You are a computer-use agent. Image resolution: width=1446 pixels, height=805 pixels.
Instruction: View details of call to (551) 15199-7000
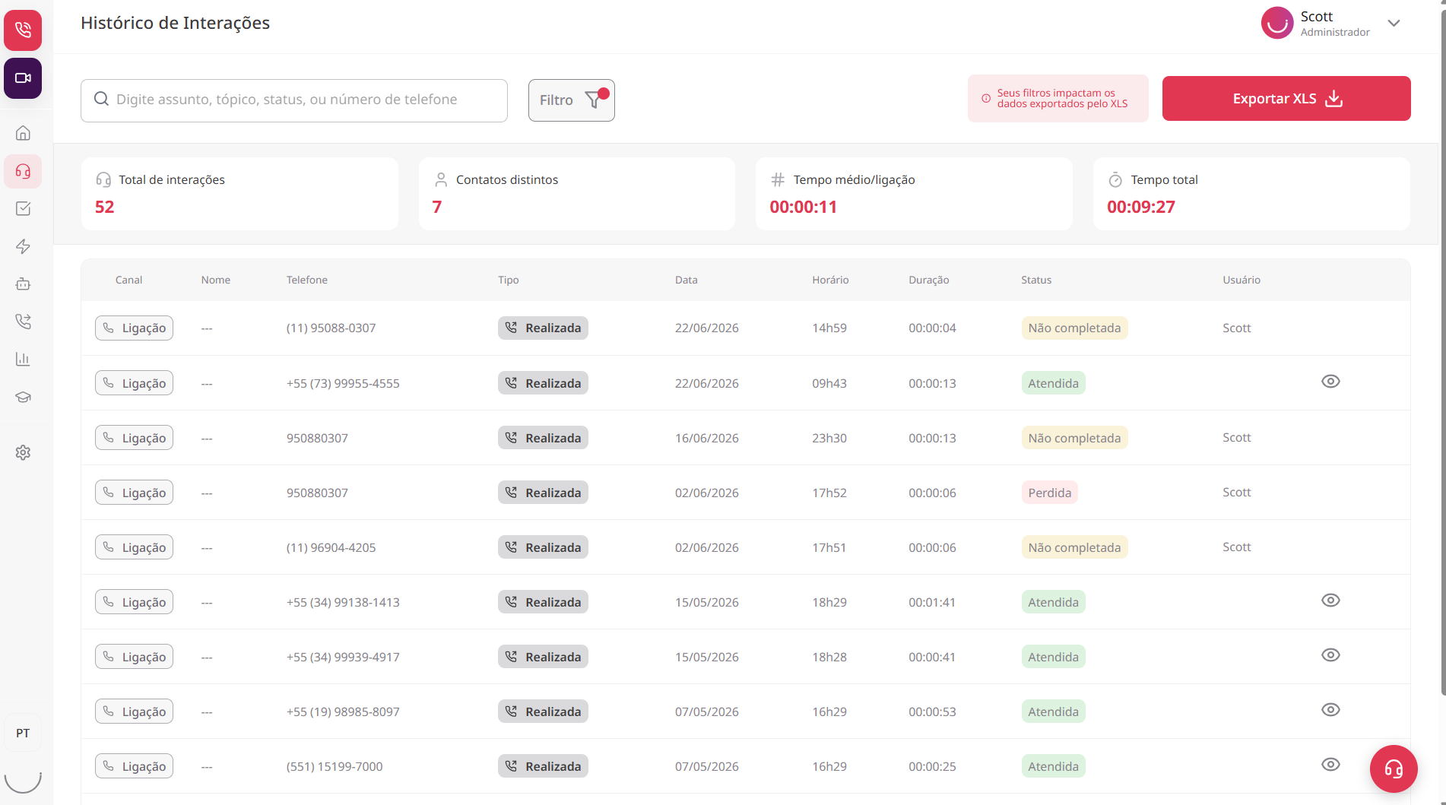pyautogui.click(x=1330, y=765)
